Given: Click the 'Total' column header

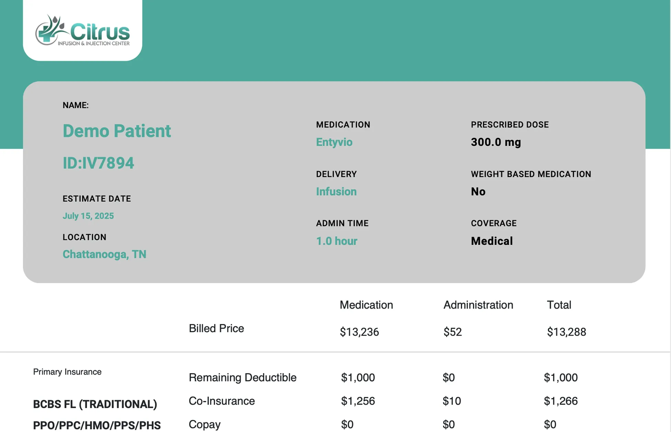Looking at the screenshot, I should pos(559,305).
